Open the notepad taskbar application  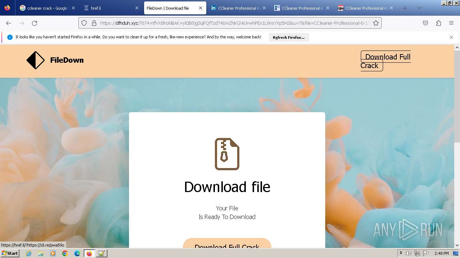pos(102,253)
